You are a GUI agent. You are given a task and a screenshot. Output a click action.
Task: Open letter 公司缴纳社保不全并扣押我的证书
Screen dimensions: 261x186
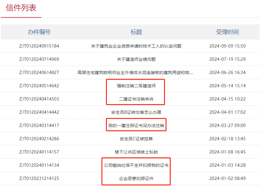[136, 165]
